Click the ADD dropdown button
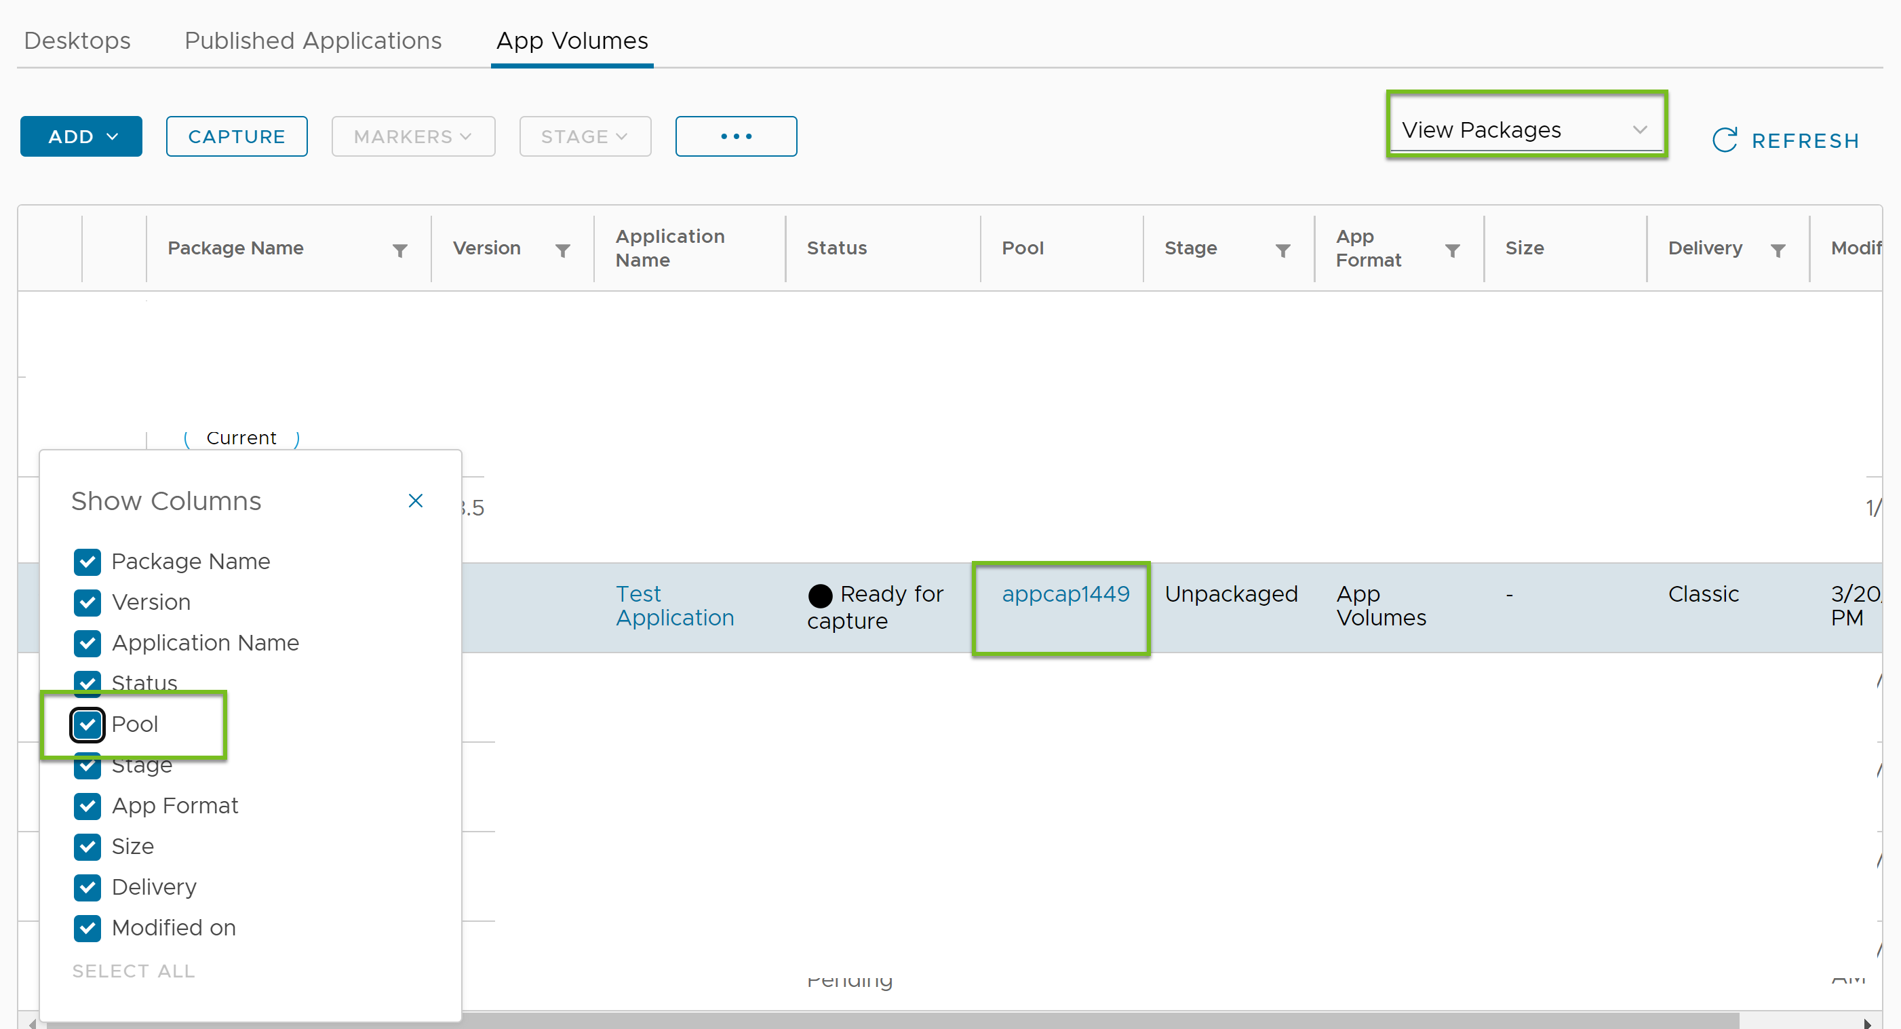This screenshot has width=1901, height=1029. pyautogui.click(x=81, y=136)
